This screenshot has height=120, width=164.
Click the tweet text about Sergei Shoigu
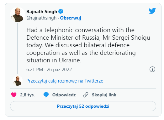click(x=88, y=45)
